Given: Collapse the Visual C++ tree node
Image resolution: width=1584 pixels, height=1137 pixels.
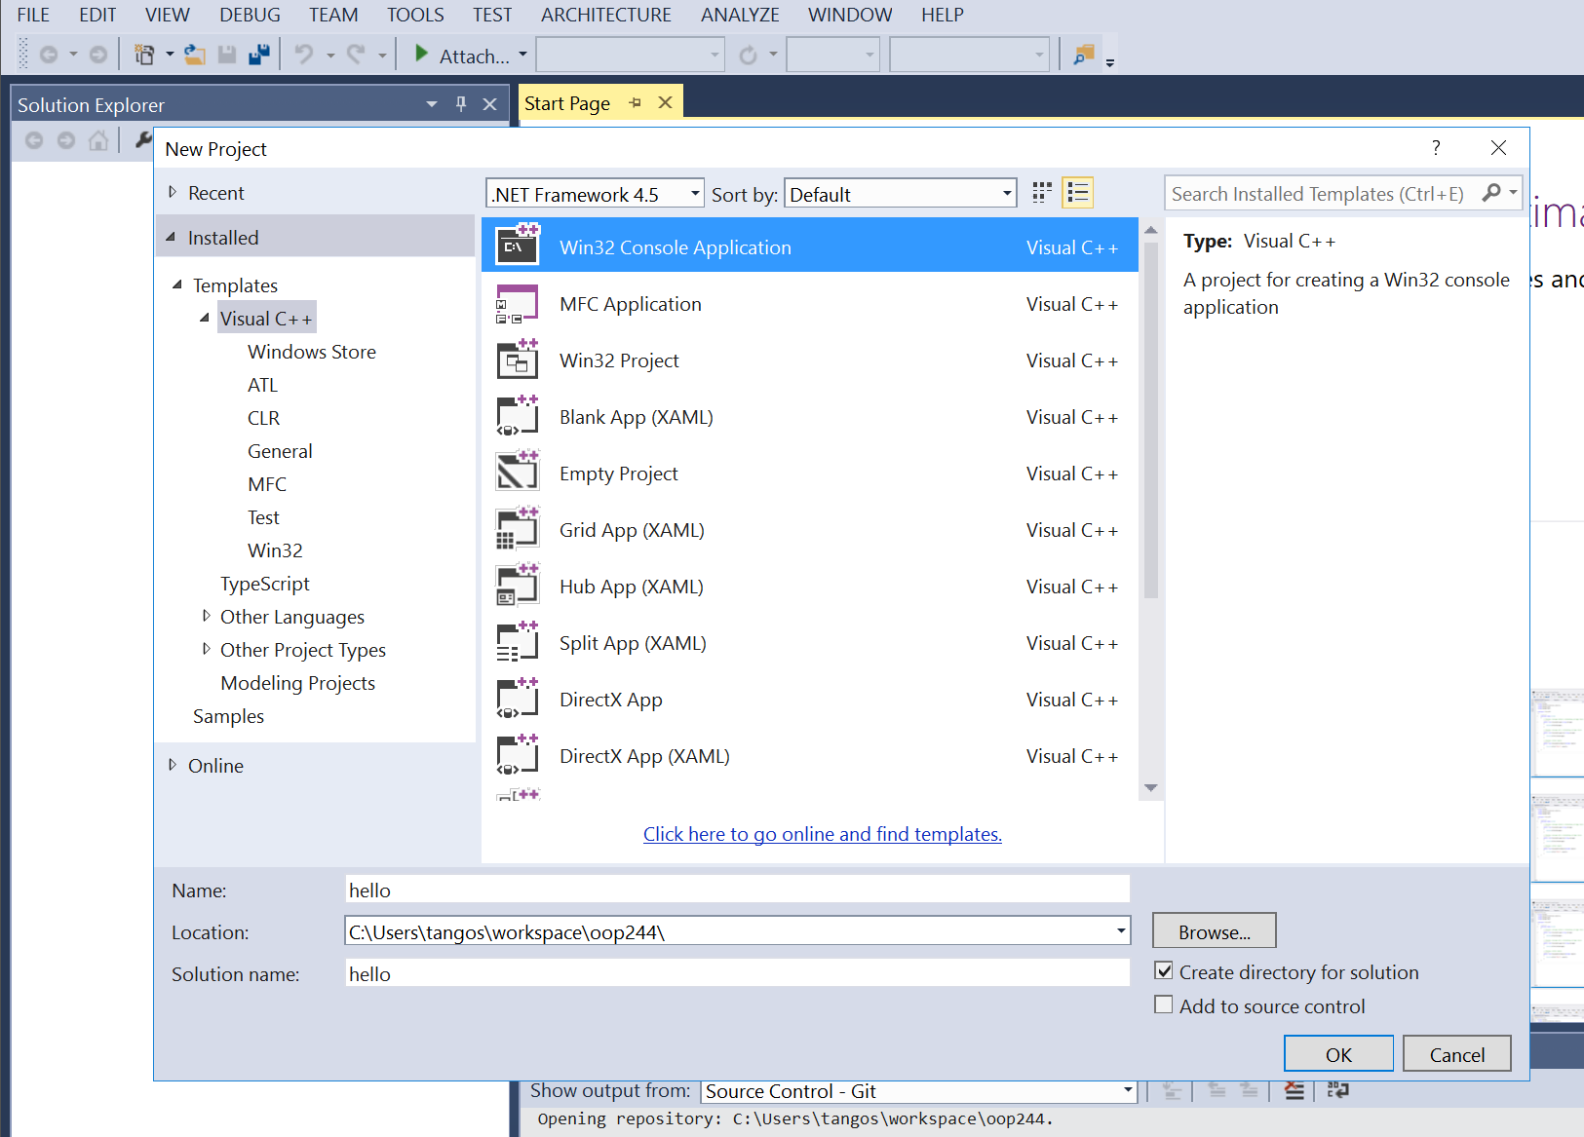Looking at the screenshot, I should coord(205,318).
